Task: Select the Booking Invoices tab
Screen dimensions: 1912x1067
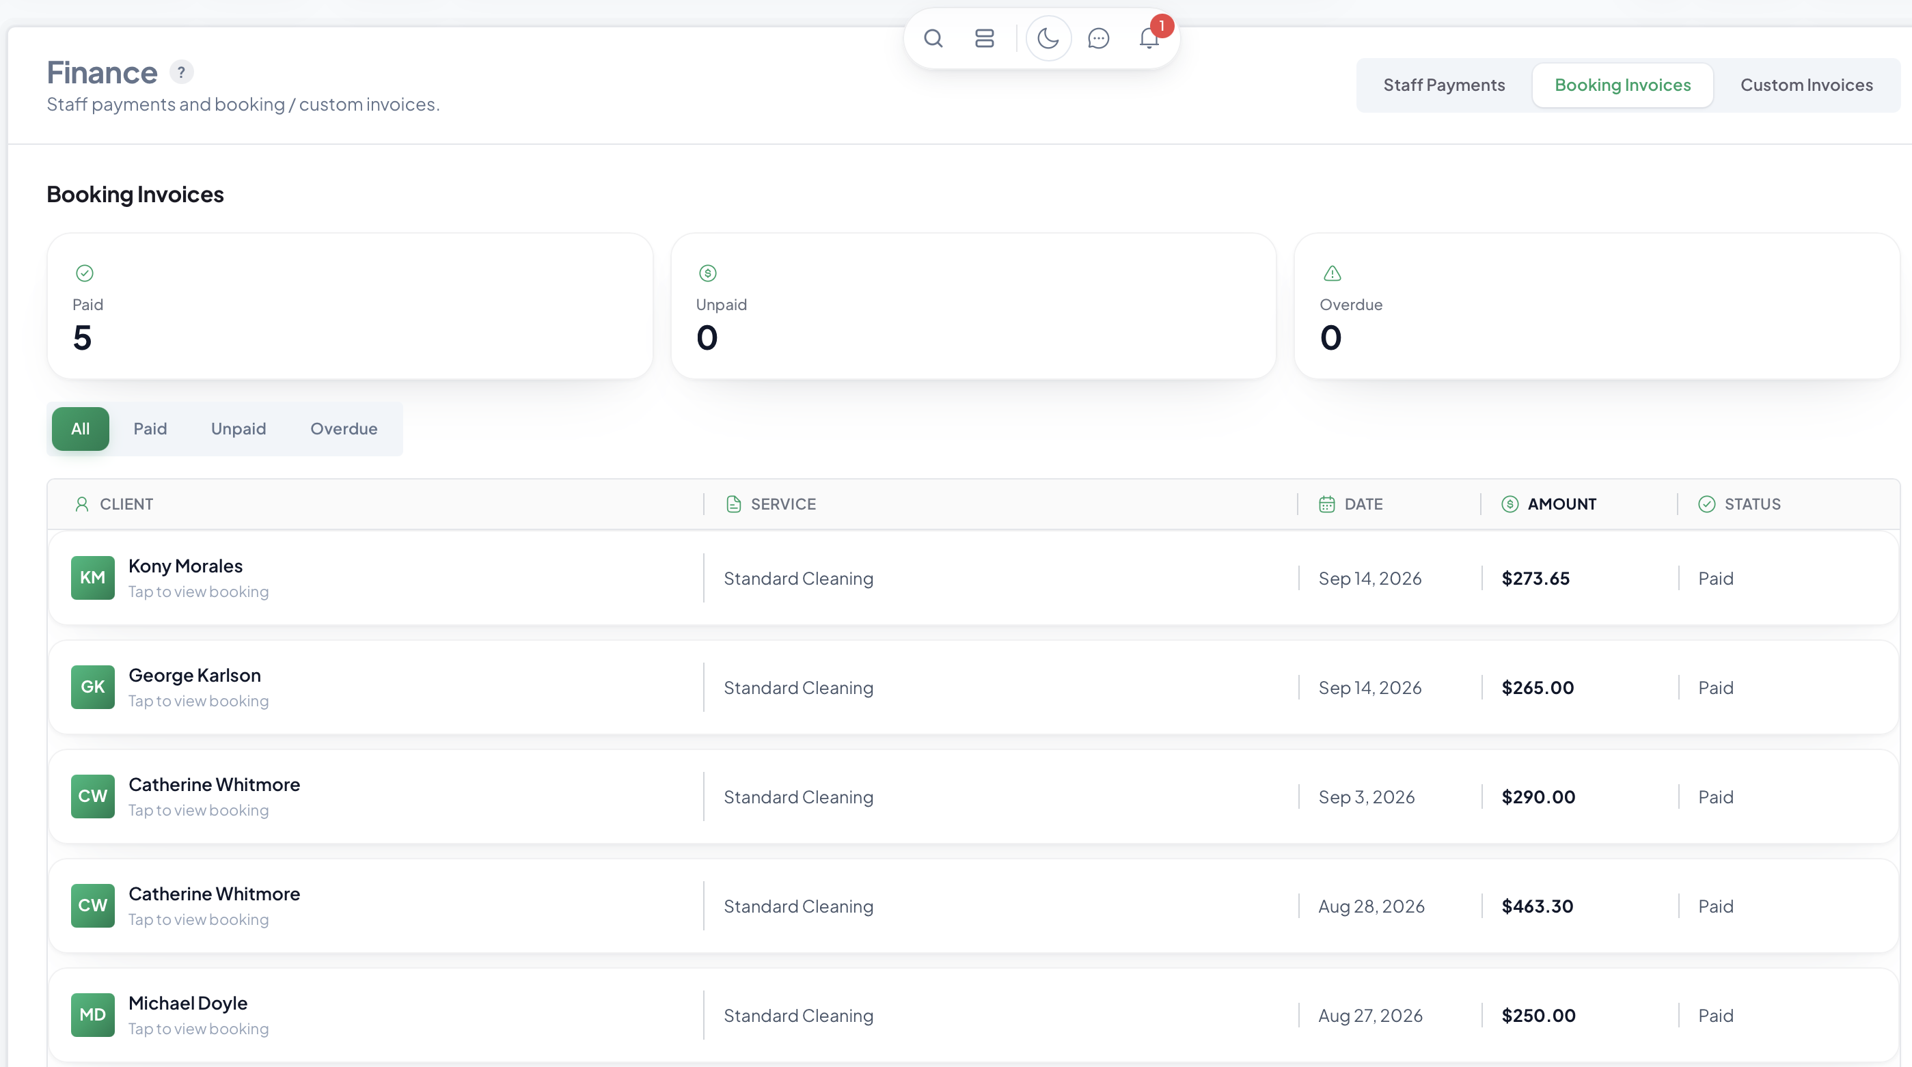Action: click(1622, 85)
